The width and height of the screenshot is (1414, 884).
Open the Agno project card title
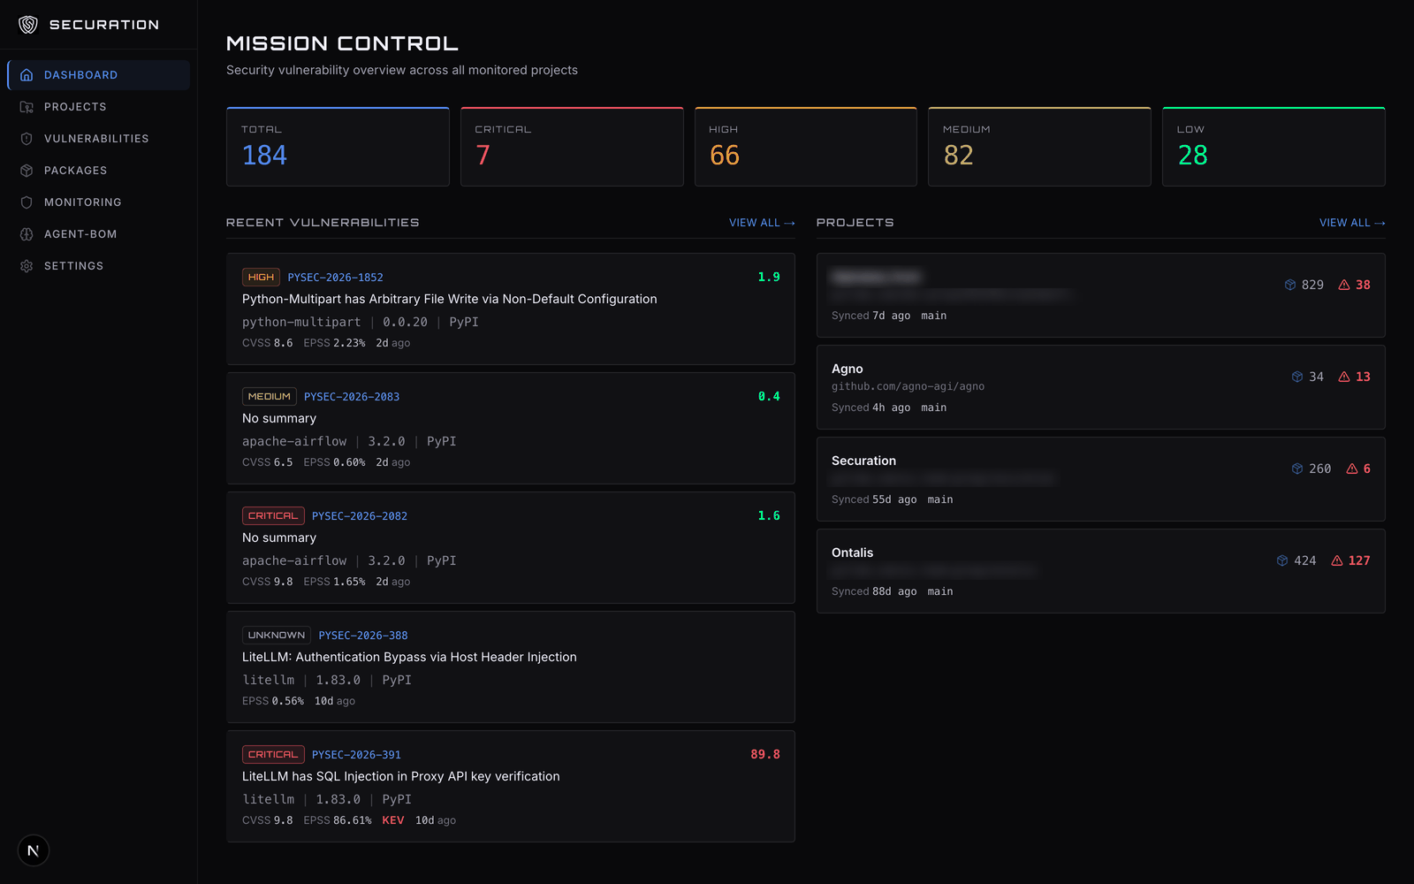coord(848,369)
